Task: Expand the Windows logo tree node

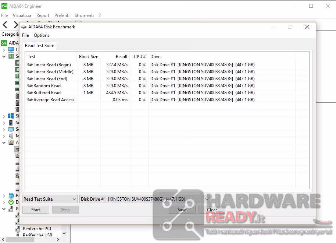Action: coord(4,116)
